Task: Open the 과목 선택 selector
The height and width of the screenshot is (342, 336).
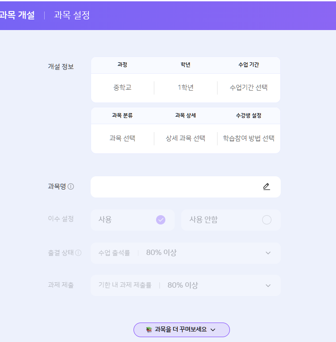Action: pos(122,138)
